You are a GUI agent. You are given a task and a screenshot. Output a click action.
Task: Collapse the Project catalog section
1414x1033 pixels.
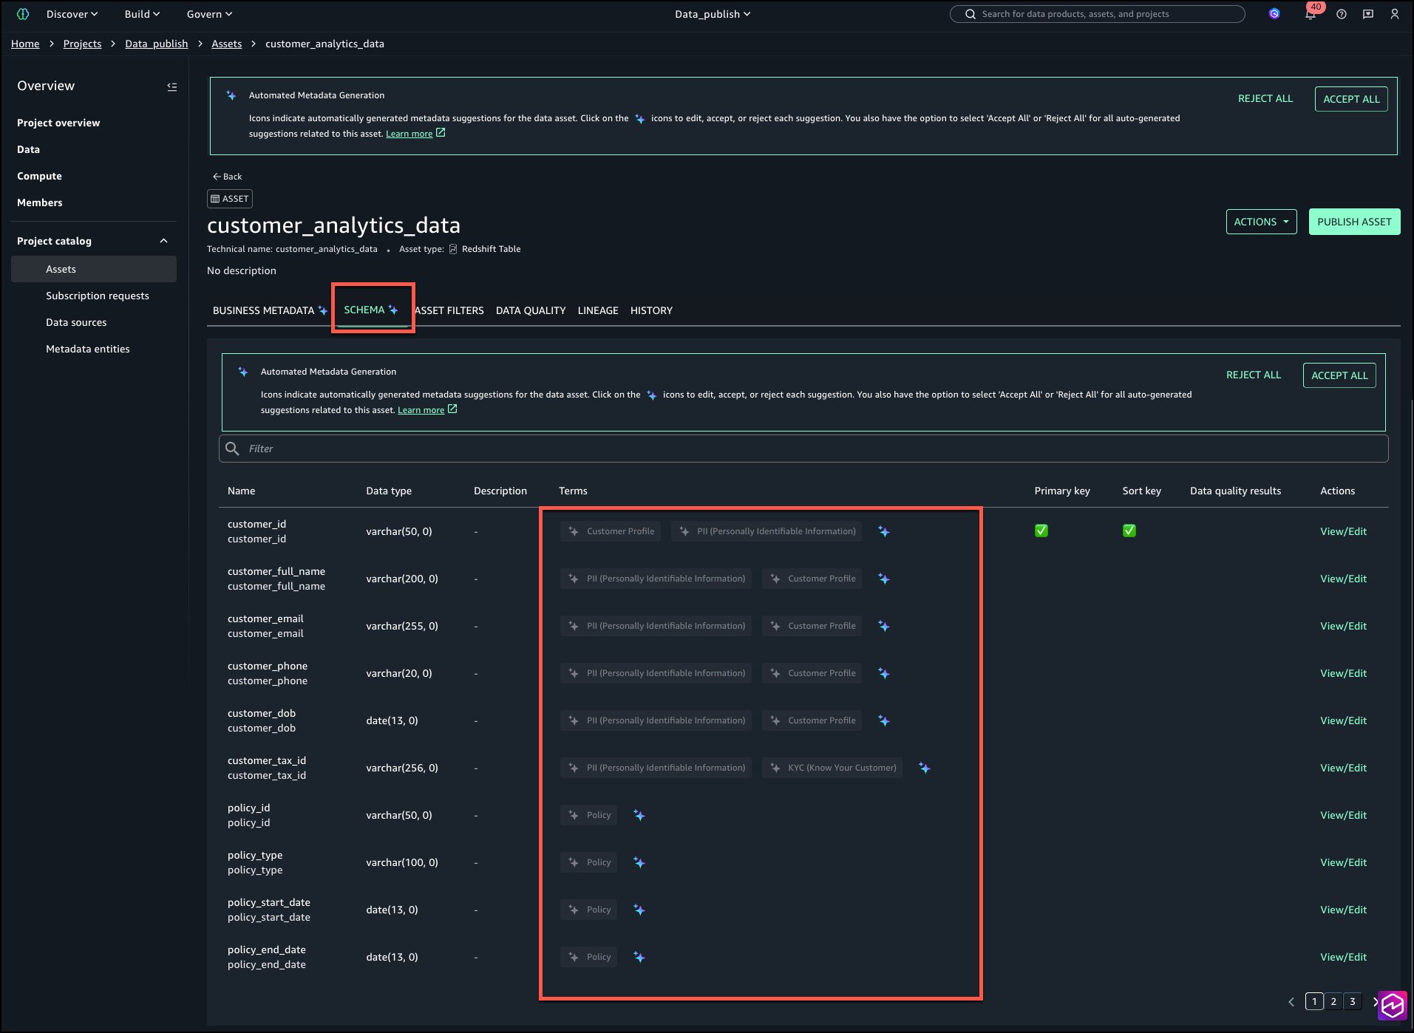coord(163,241)
